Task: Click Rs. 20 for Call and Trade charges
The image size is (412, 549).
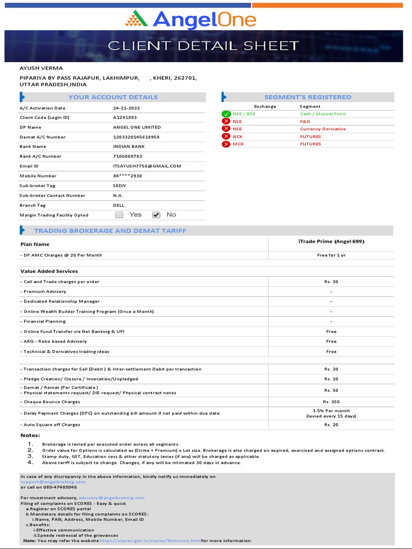Action: tap(331, 281)
